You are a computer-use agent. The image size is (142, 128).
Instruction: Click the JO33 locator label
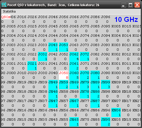pyautogui.click(x=43, y=45)
